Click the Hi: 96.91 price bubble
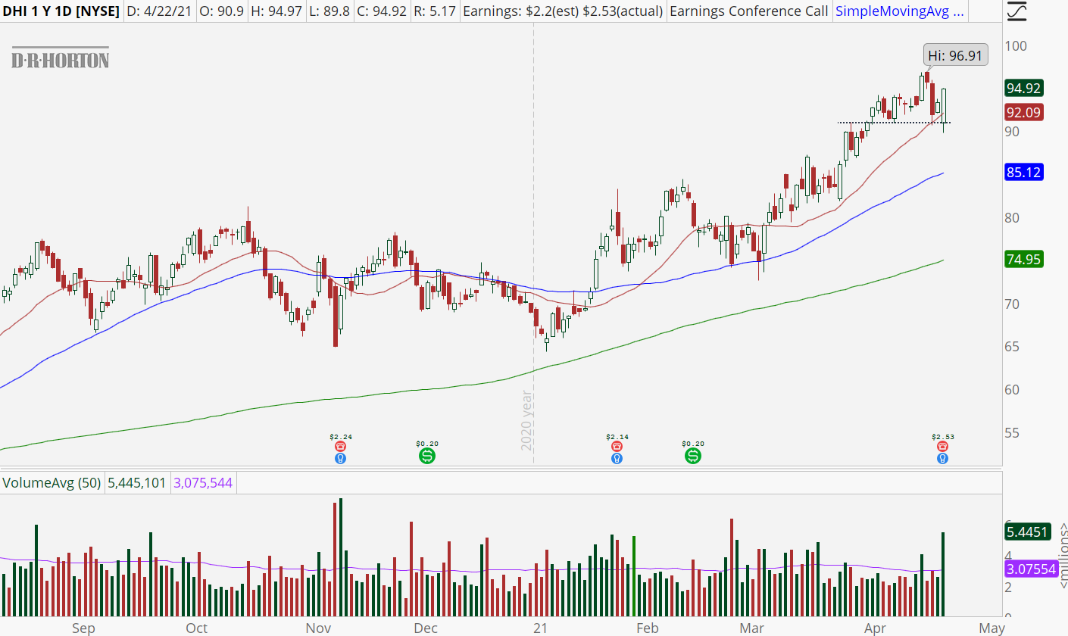Image resolution: width=1068 pixels, height=636 pixels. pos(956,55)
